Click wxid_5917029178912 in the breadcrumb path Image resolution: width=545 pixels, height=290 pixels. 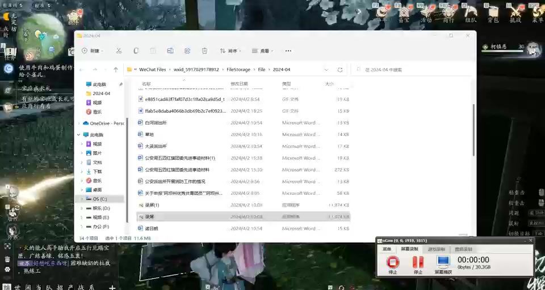pos(196,70)
